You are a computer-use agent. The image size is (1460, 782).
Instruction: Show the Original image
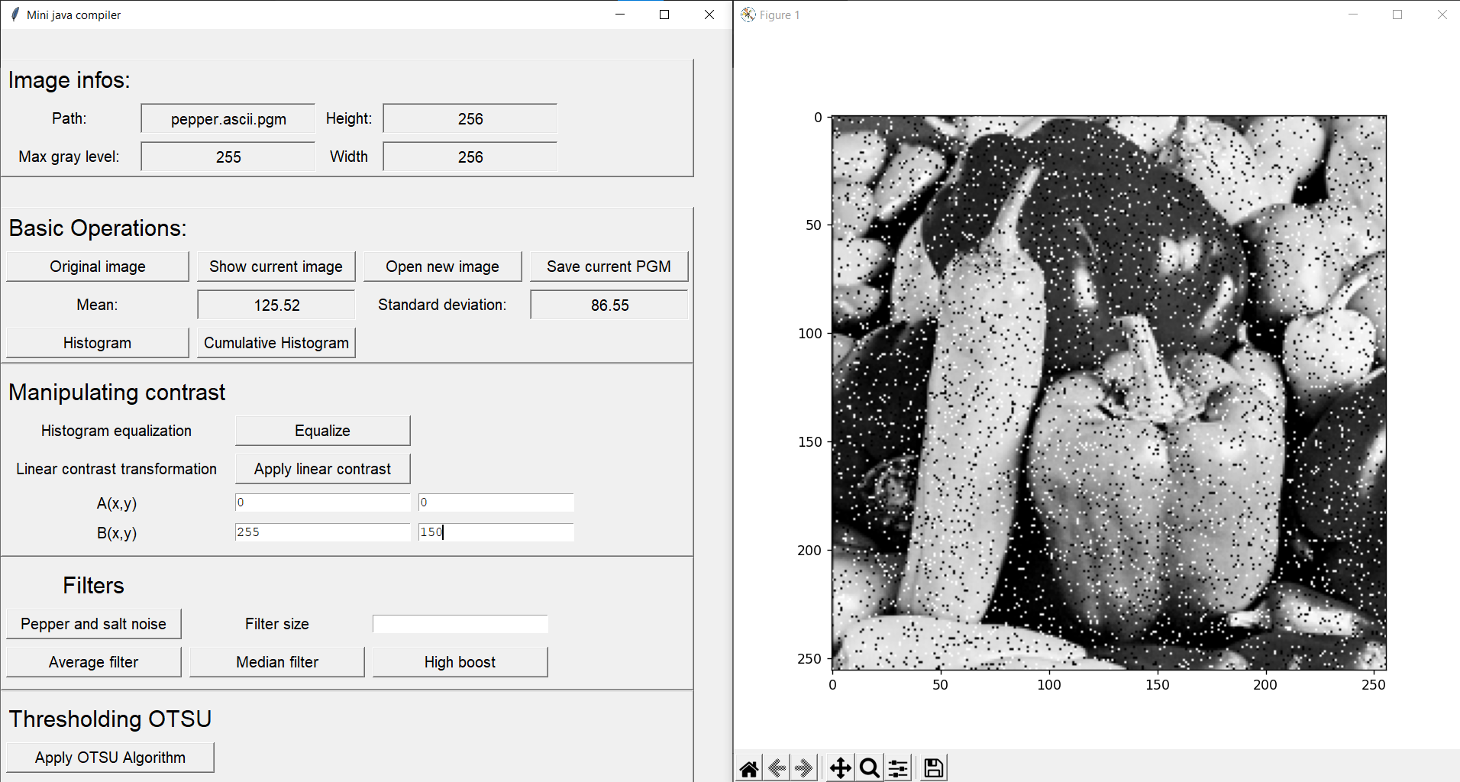pyautogui.click(x=97, y=266)
